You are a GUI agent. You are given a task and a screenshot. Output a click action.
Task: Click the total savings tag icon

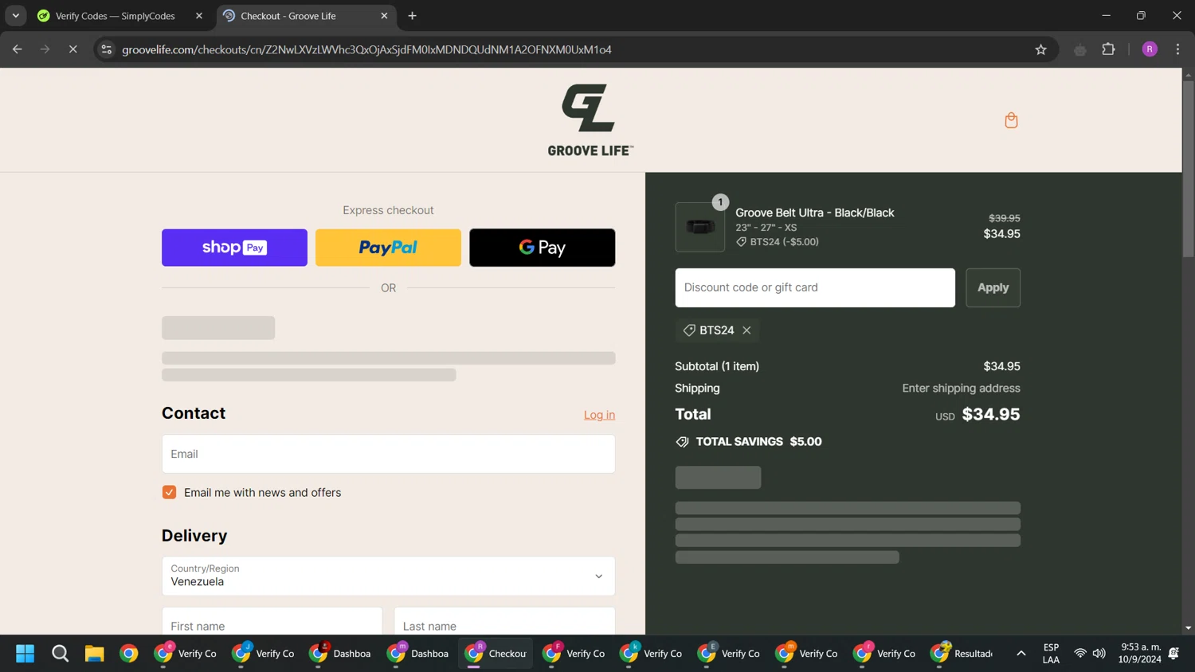[x=682, y=442]
